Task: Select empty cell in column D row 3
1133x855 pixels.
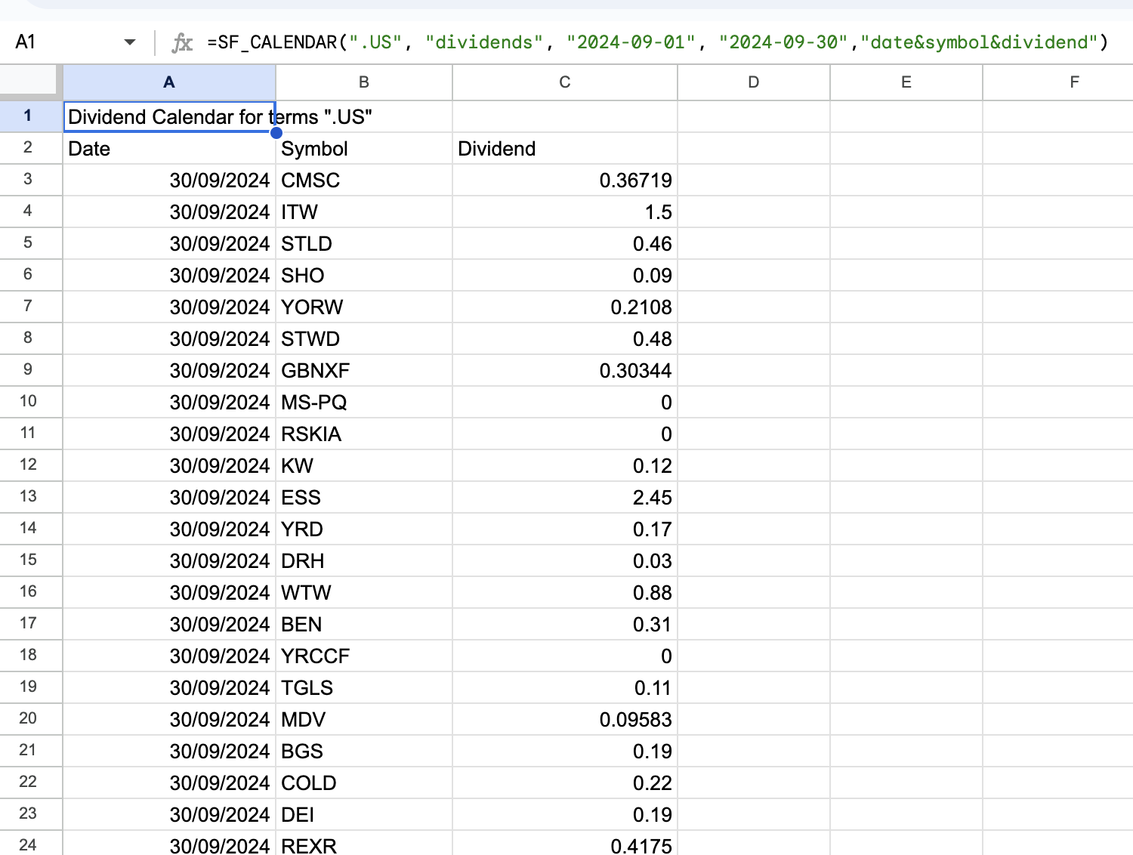Action: 752,180
